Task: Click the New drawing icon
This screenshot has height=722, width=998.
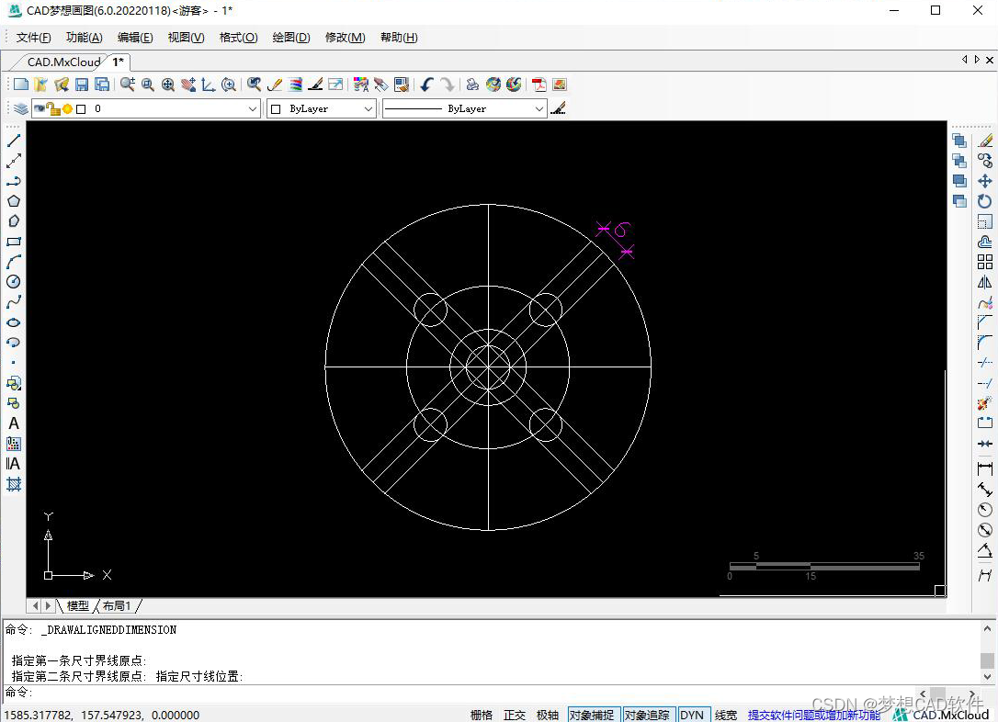Action: click(x=21, y=85)
